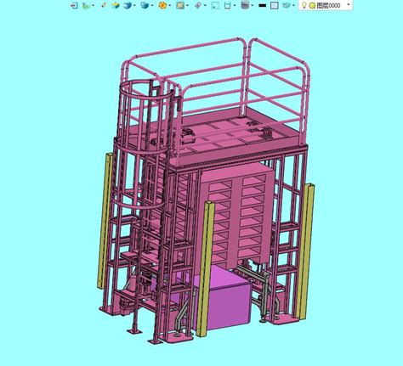Toggle the light bulb layer visibility
Viewport: 403px width, 366px height.
304,5
